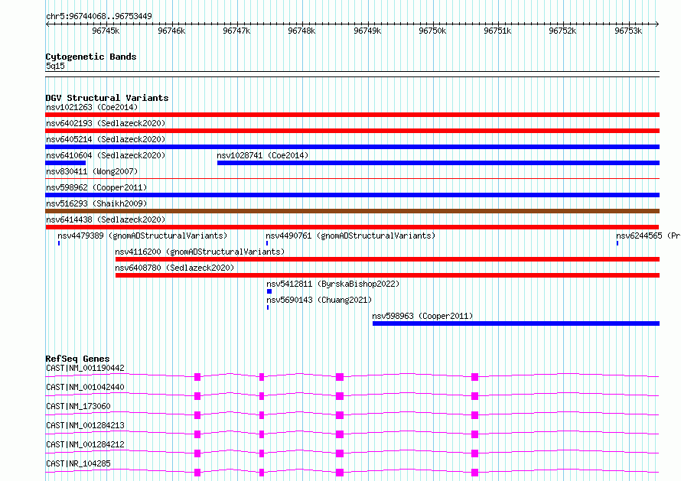Click the small blue nsv5412811 marker
The width and height of the screenshot is (681, 481).
(x=269, y=291)
